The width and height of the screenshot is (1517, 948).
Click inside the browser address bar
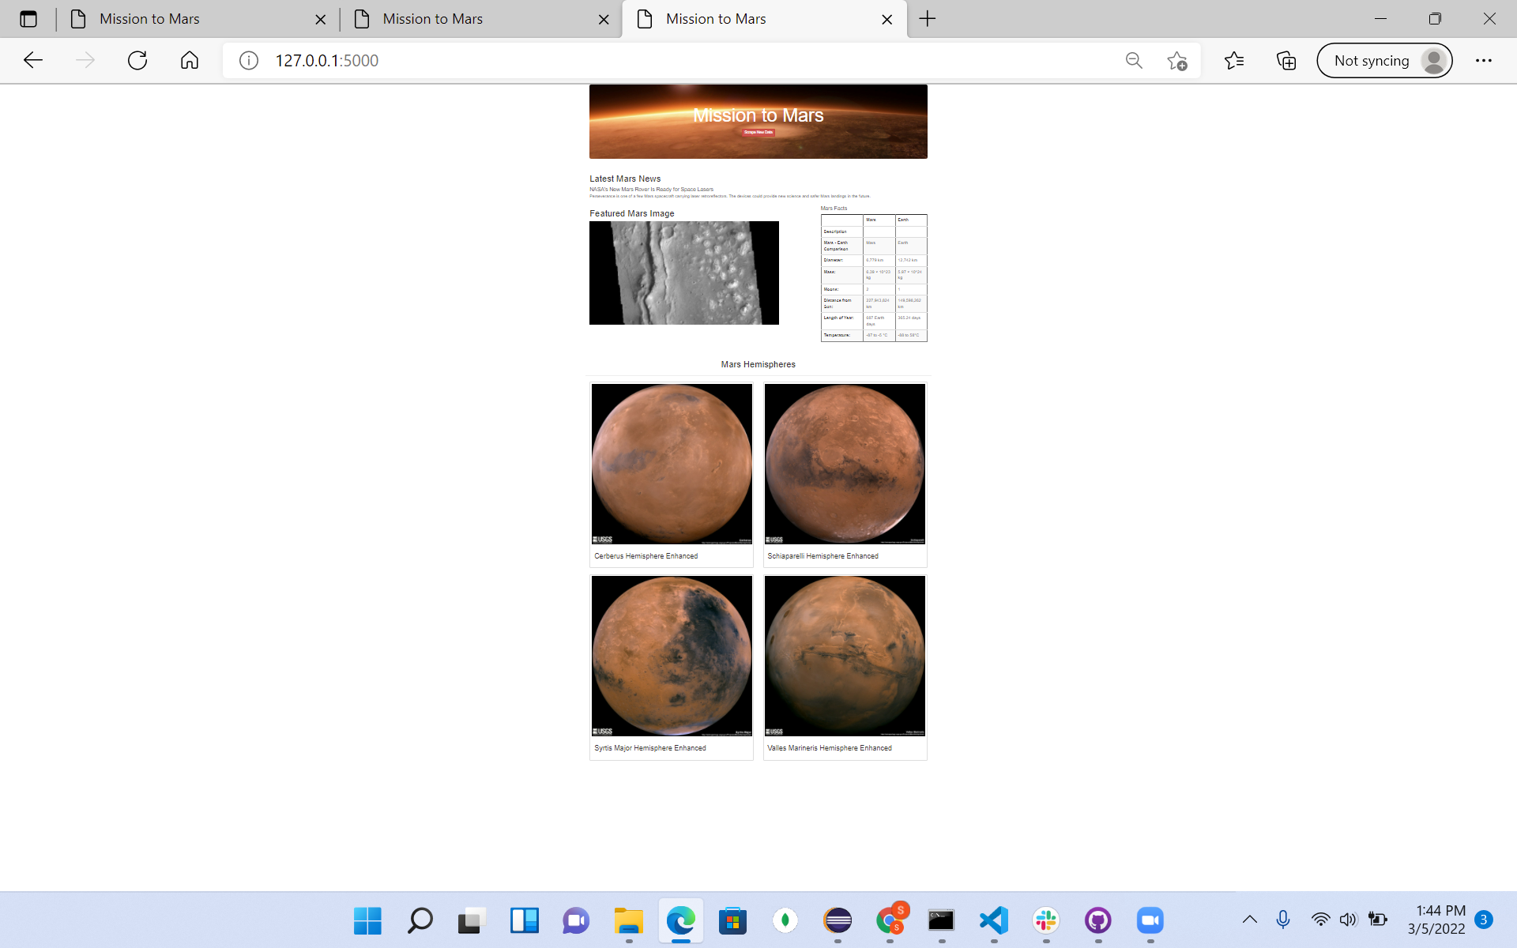tap(553, 60)
